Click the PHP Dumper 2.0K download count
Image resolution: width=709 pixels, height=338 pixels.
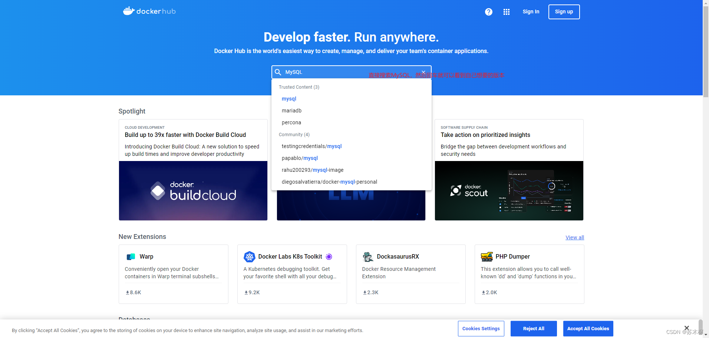489,292
